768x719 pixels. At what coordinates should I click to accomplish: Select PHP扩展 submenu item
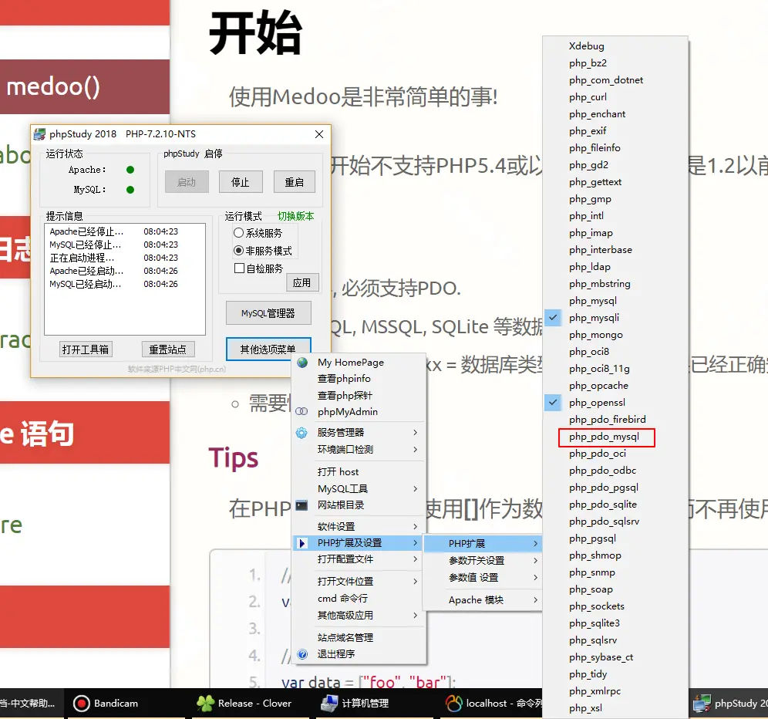click(x=483, y=544)
